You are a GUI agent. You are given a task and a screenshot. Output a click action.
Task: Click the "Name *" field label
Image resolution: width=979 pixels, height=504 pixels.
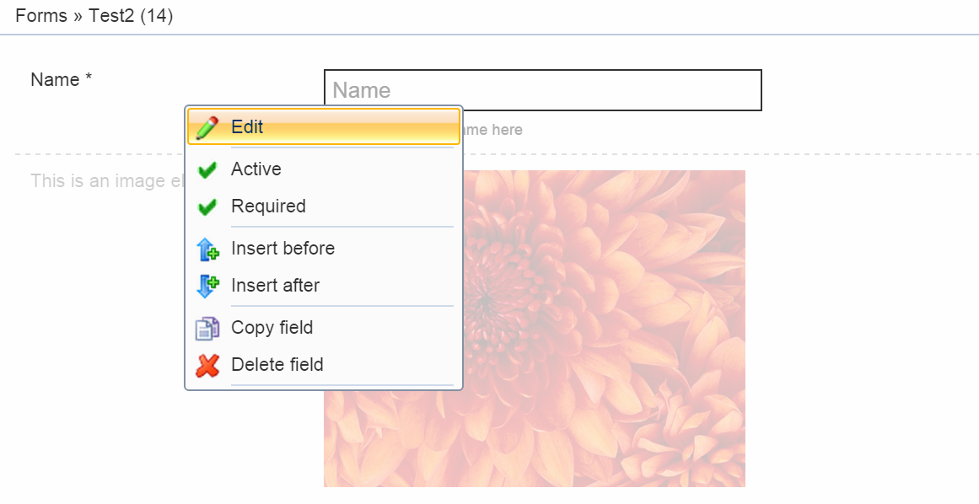pyautogui.click(x=61, y=79)
